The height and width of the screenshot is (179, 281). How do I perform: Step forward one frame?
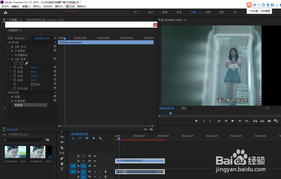point(240,121)
